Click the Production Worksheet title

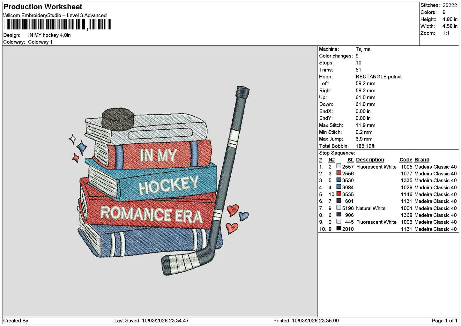coord(43,7)
